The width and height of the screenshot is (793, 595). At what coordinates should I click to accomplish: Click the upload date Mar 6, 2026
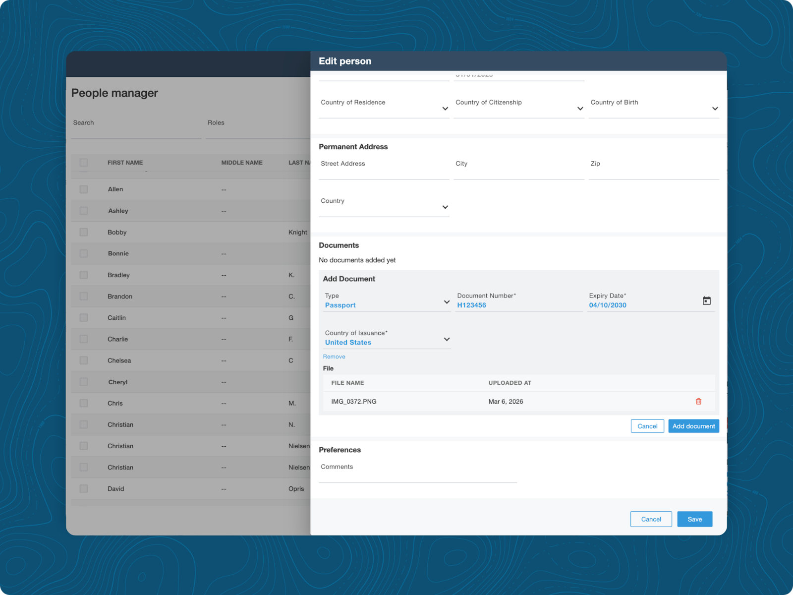(x=506, y=402)
